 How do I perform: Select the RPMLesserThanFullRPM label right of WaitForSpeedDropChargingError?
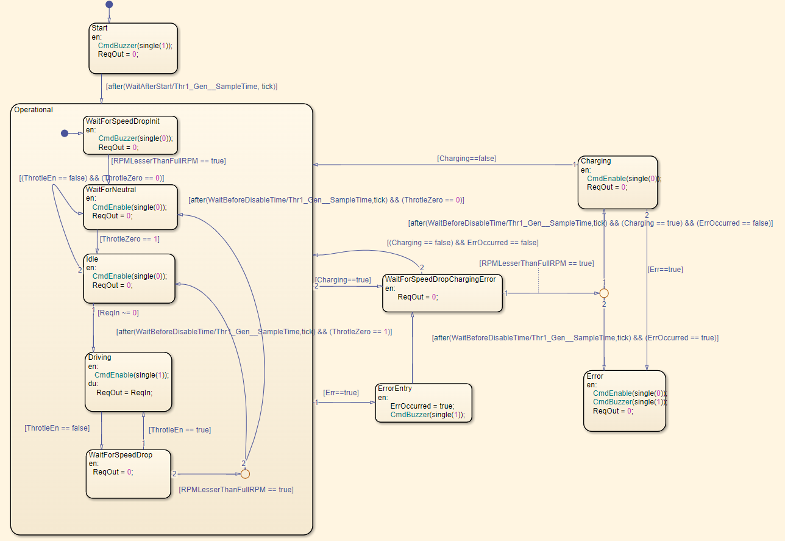click(536, 263)
